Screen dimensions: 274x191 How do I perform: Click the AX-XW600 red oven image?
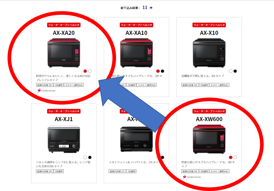pos(209,139)
